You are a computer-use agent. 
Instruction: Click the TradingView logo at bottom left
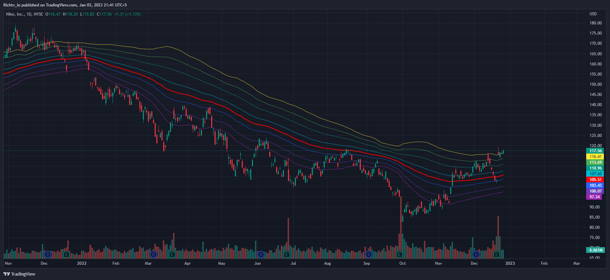[x=19, y=274]
